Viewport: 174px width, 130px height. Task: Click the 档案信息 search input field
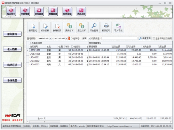click(x=119, y=38)
